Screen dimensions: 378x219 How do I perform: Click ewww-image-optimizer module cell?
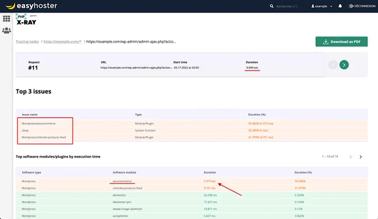127,209
